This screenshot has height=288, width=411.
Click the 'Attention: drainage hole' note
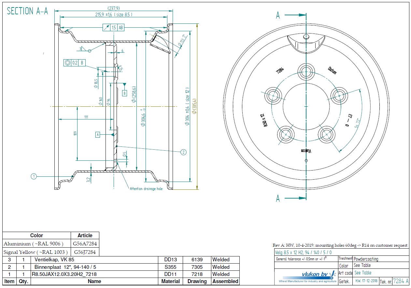(146, 189)
